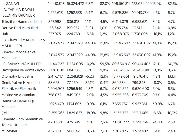Click 'Çimento Cam Seramik ve Toprak Ürünleri'
180x135 pixels.
22,121
